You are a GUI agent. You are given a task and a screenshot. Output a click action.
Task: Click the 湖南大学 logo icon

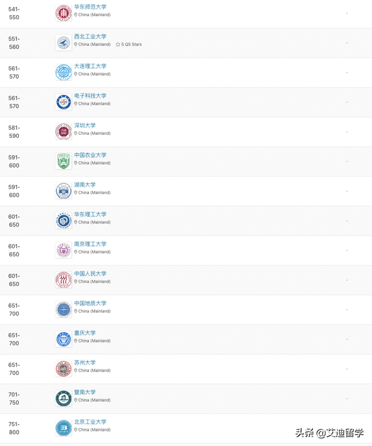[x=63, y=191]
